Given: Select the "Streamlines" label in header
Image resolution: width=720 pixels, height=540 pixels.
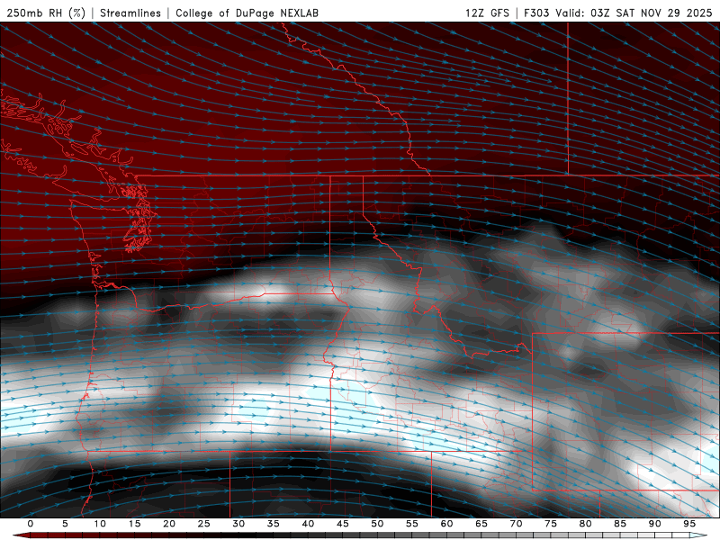Looking at the screenshot, I should 130,13.
